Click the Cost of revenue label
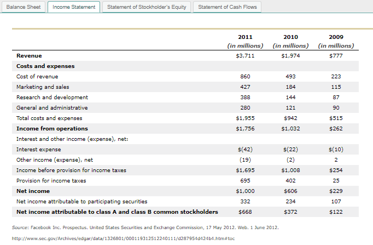Viewport: 373px width, 245px height. (x=37, y=77)
